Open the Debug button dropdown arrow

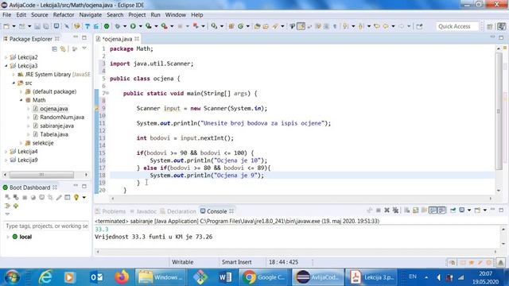pyautogui.click(x=125, y=26)
